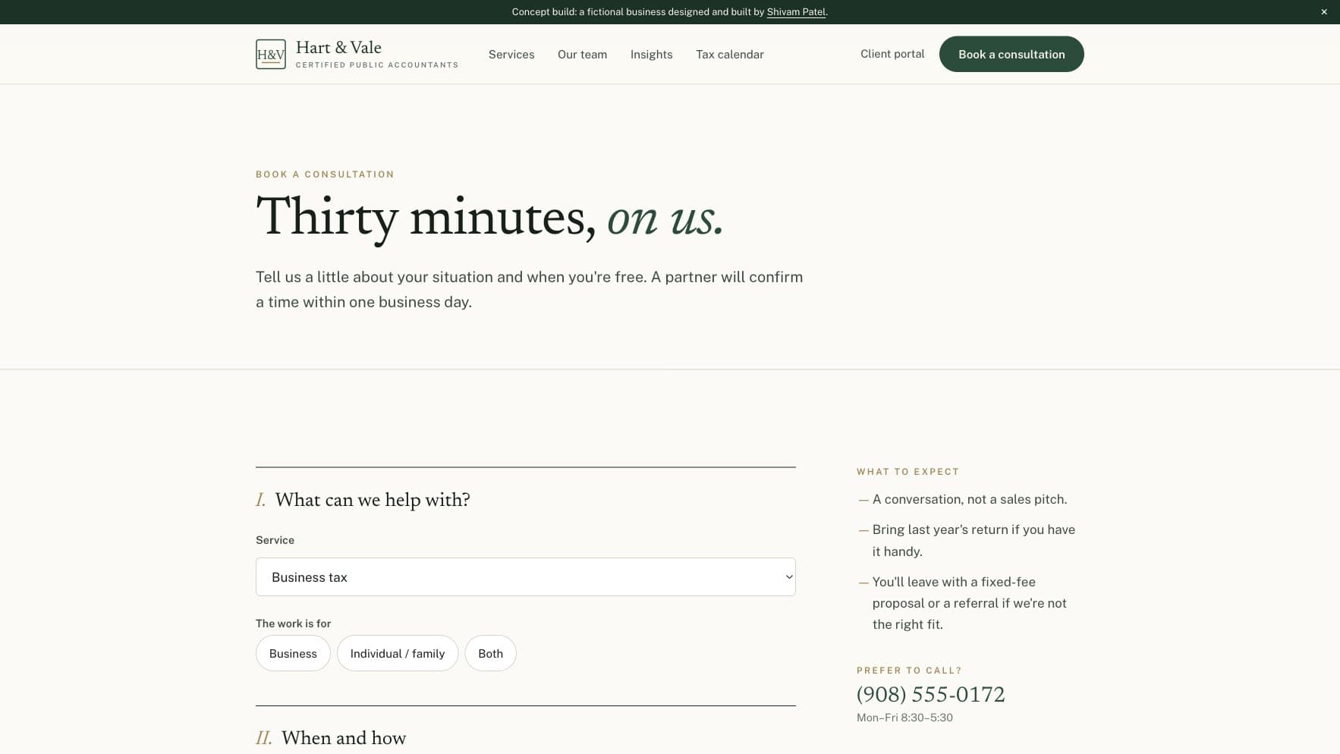The height and width of the screenshot is (754, 1340).
Task: Click 'A conversation, not a sales pitch.' text
Action: click(x=970, y=499)
